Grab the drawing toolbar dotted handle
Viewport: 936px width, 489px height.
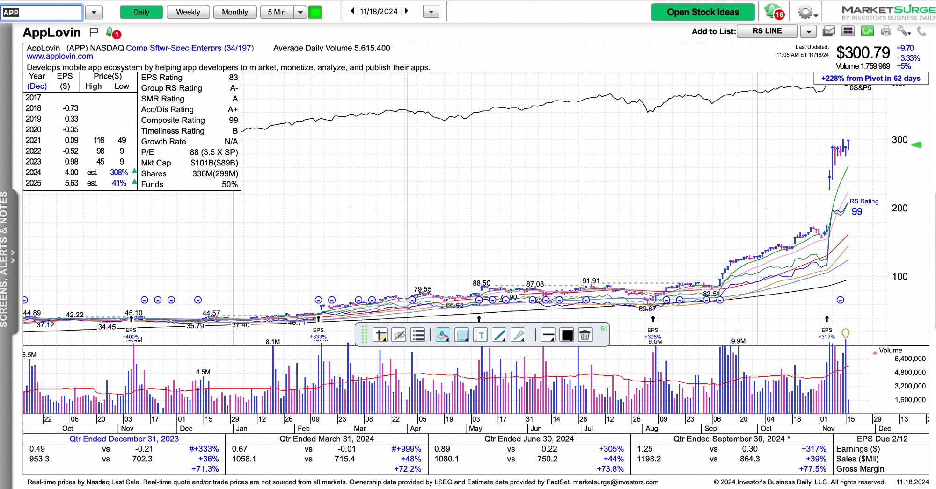pyautogui.click(x=364, y=334)
